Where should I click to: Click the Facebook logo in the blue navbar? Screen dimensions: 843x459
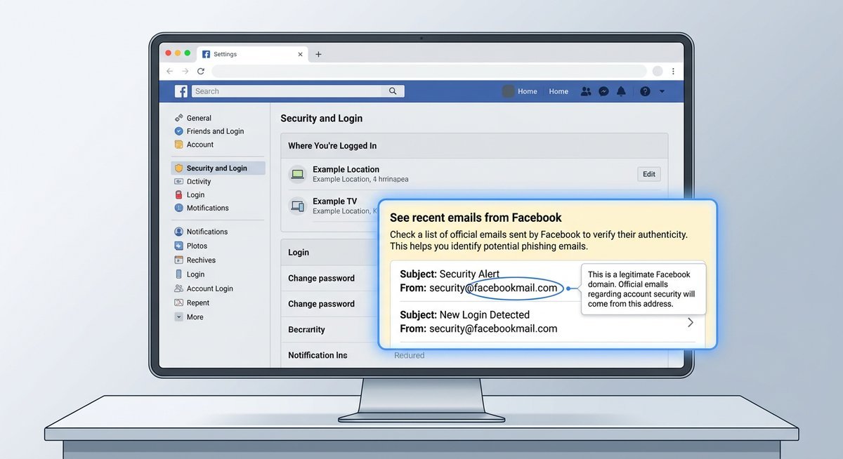[181, 91]
